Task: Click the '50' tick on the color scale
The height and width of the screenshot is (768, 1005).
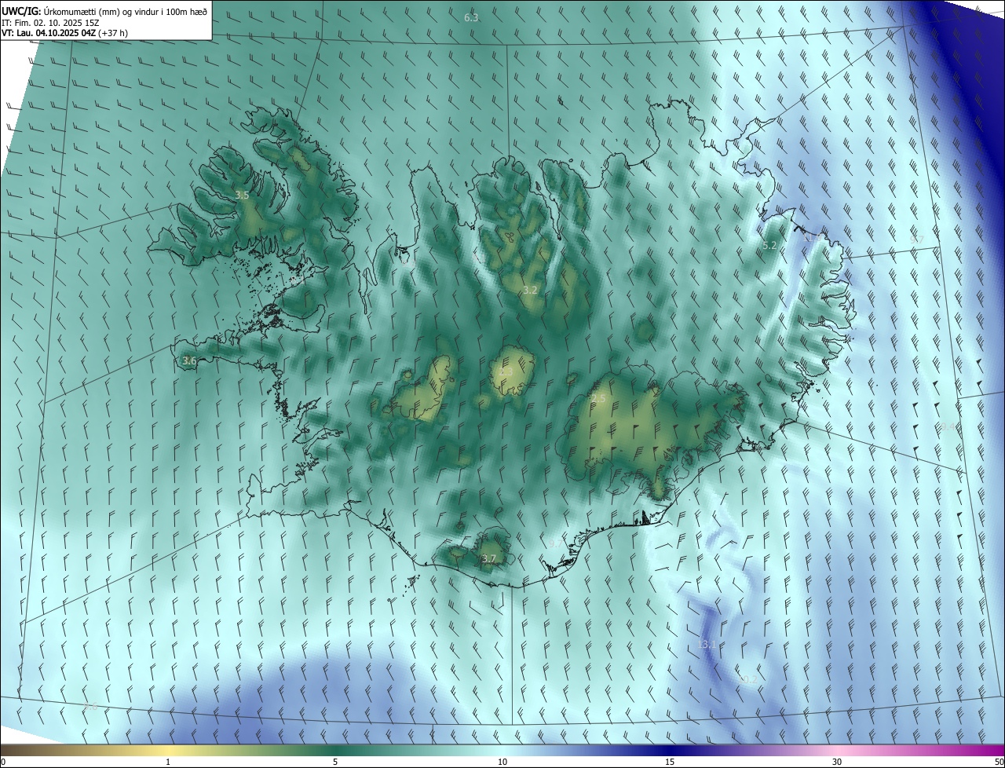Action: coord(999,762)
